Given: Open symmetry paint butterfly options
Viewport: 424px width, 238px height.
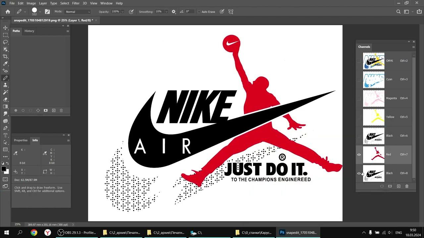Looking at the screenshot, I should [x=231, y=12].
